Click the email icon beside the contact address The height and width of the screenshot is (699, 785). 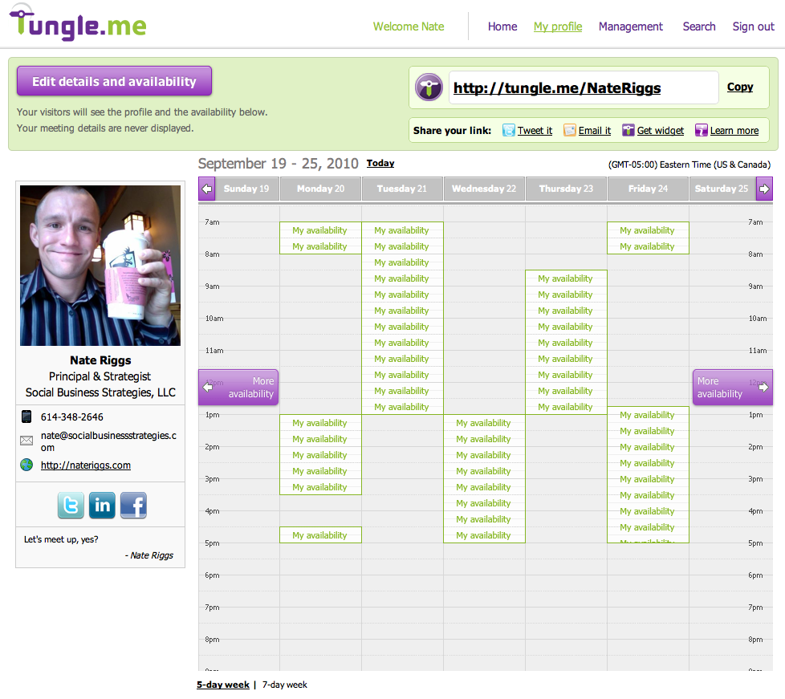(26, 440)
